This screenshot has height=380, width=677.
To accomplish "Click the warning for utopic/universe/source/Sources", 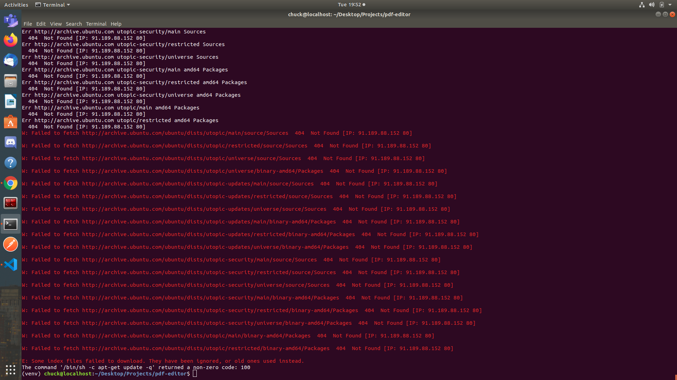I will pyautogui.click(x=223, y=158).
